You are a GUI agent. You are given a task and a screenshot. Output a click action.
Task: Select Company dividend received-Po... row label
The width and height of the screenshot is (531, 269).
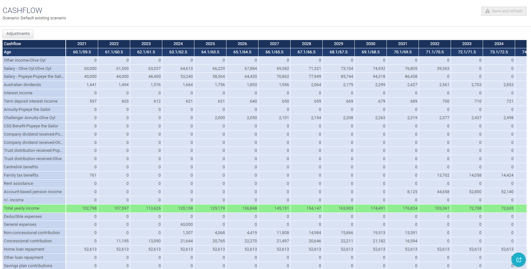coord(34,134)
